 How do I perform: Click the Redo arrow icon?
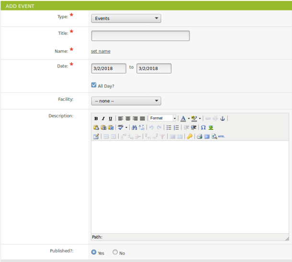point(159,127)
